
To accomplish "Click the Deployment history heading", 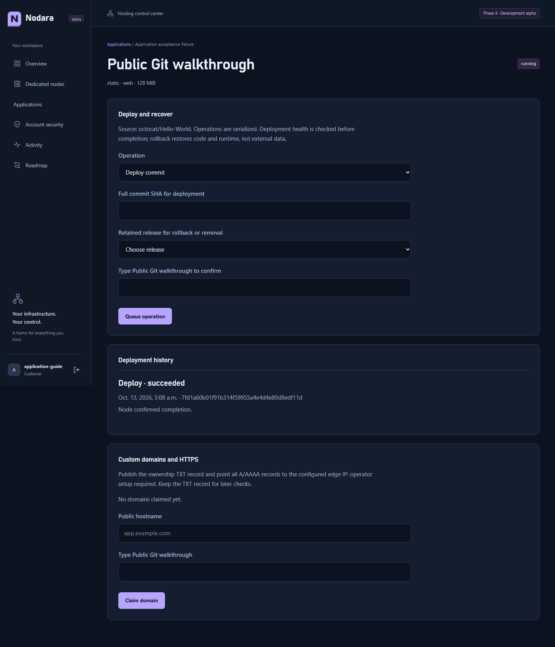I will point(146,360).
